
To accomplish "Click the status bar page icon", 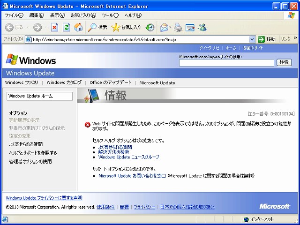I will point(5,219).
